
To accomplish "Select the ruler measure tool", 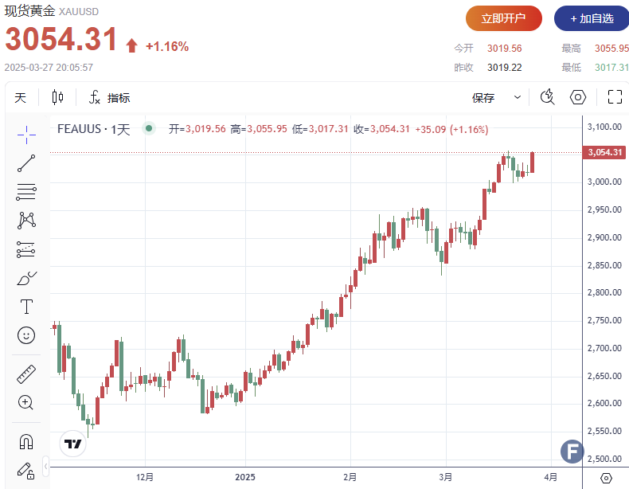I will click(26, 373).
